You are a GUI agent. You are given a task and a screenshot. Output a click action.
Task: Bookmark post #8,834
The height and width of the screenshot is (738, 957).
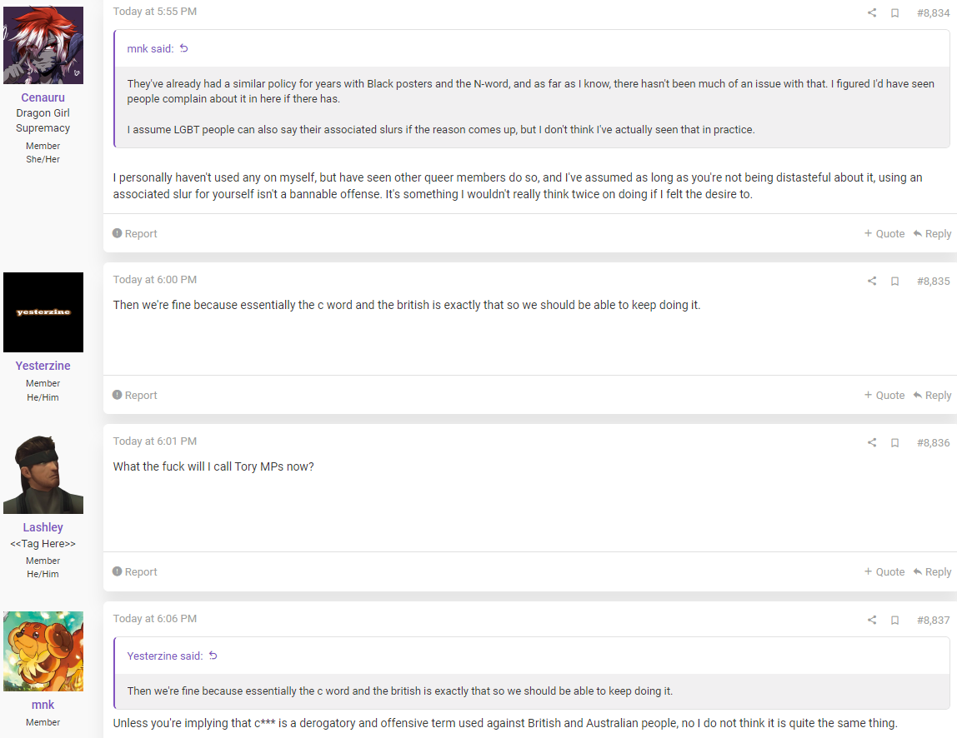[894, 12]
